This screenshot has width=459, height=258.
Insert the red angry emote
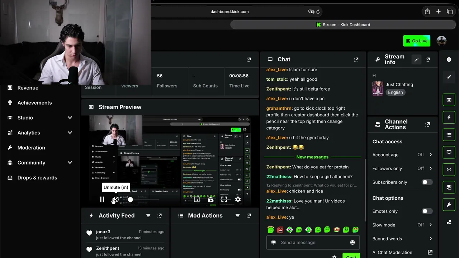tap(280, 230)
